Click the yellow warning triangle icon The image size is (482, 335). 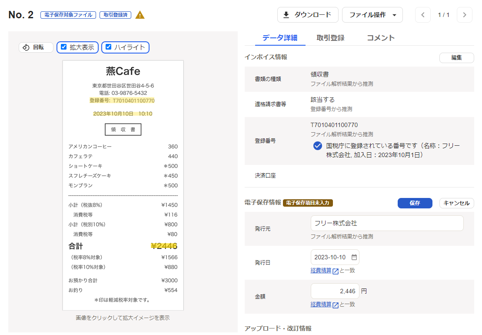click(140, 15)
